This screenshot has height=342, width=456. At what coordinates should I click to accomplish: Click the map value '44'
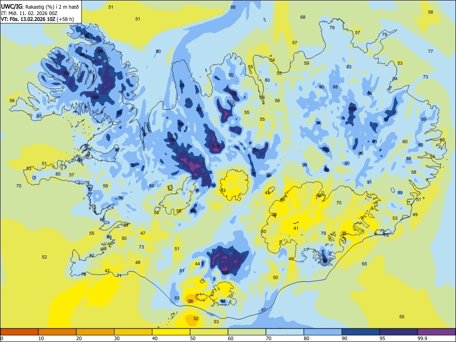coord(197,264)
